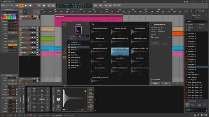This screenshot has width=209, height=117.
Task: Adjust Granular Pad volume fader
Action: [29, 30]
